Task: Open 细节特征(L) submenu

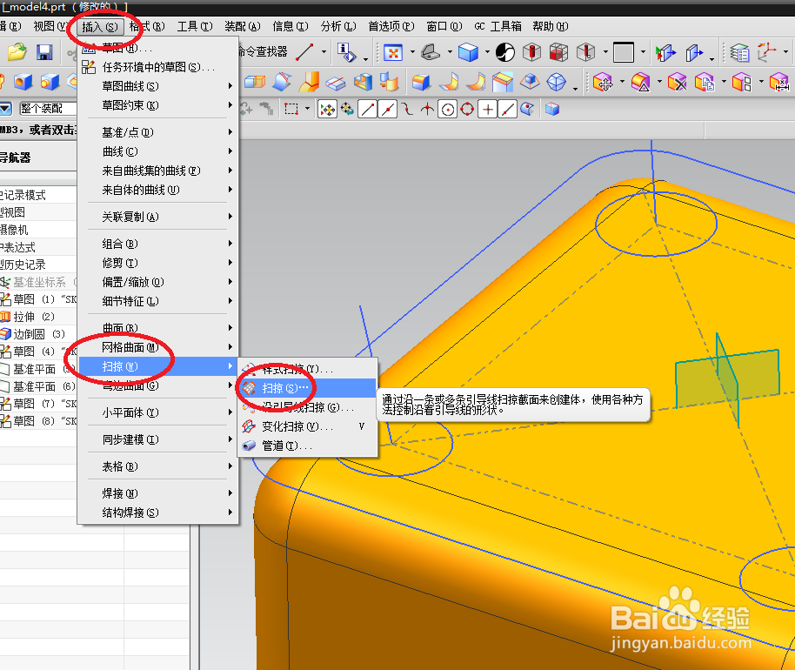Action: click(157, 301)
